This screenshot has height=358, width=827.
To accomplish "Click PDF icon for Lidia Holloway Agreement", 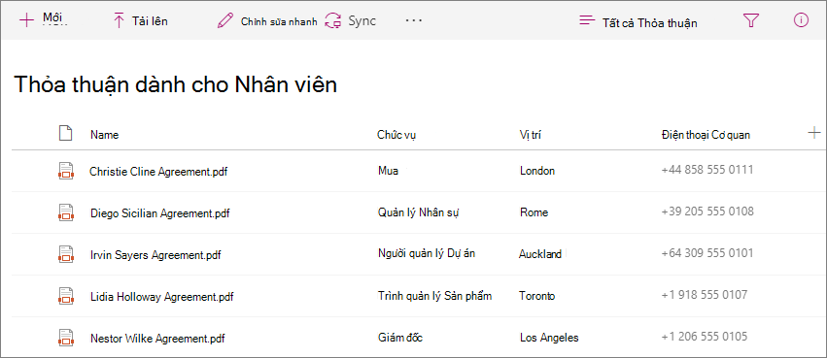I will (65, 296).
